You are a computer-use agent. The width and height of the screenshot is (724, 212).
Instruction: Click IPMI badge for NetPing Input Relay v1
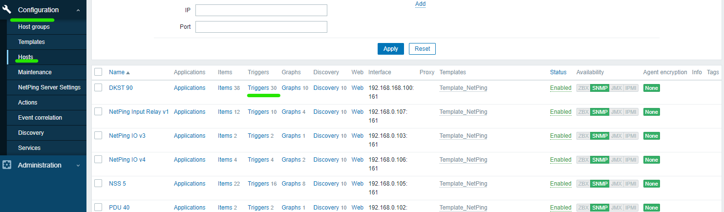pyautogui.click(x=631, y=112)
